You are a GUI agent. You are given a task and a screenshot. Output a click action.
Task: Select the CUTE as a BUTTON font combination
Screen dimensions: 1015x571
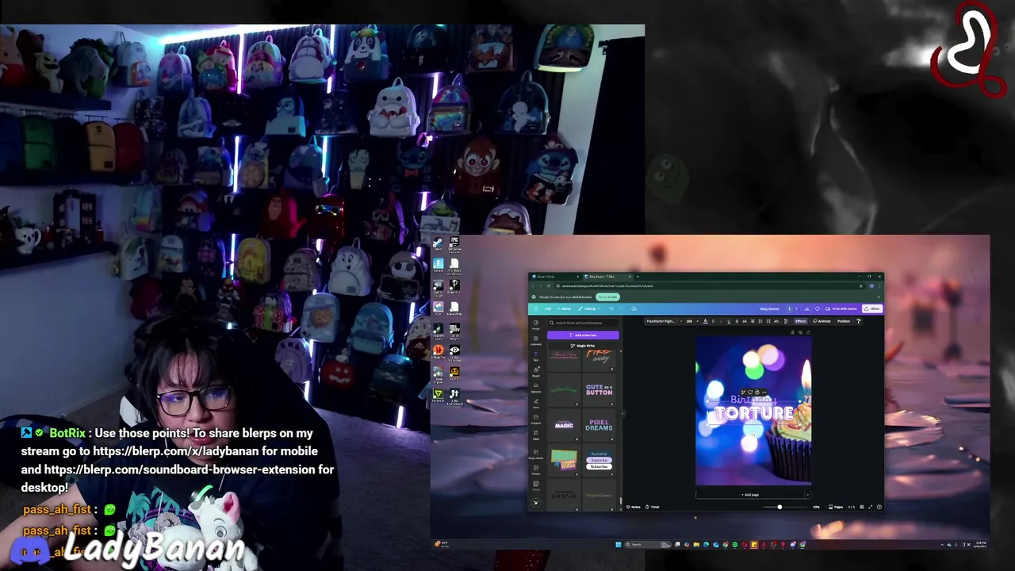click(x=599, y=389)
